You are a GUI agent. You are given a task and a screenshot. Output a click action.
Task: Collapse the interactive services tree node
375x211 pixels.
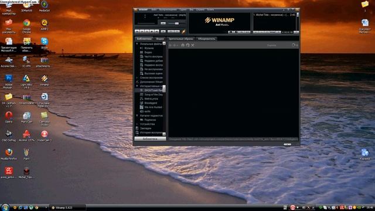click(137, 86)
